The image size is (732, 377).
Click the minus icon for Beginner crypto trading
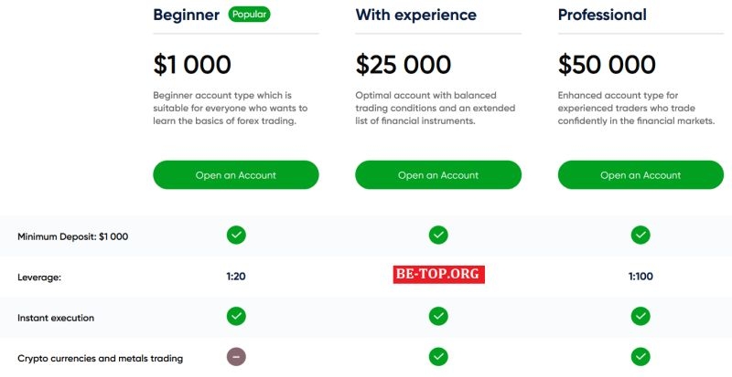tap(236, 357)
